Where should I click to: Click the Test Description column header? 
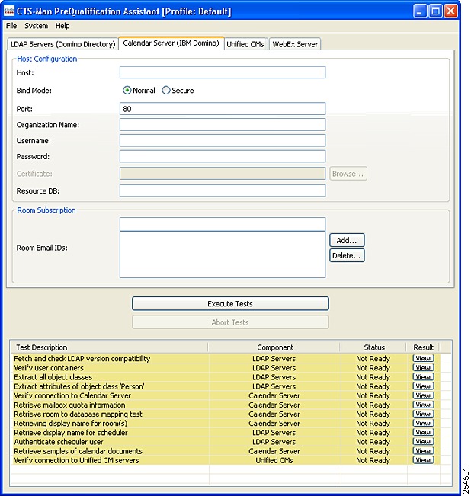(x=110, y=347)
